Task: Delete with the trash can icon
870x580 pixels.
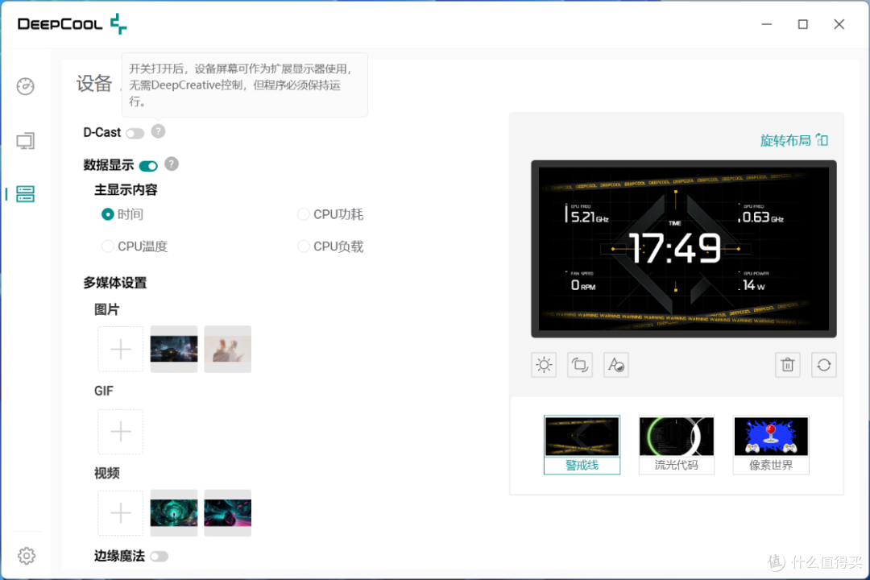Action: (x=788, y=365)
